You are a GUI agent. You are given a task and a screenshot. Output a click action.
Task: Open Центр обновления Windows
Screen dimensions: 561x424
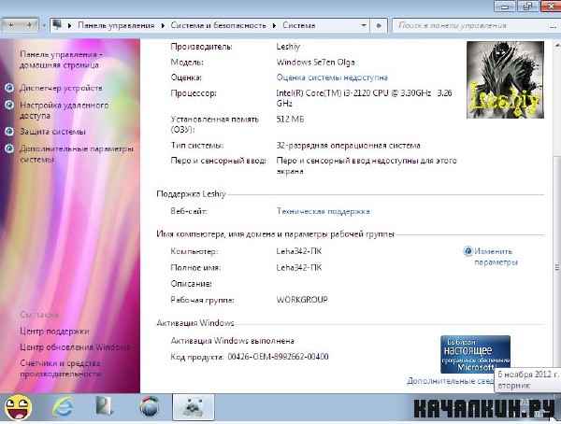coord(75,347)
